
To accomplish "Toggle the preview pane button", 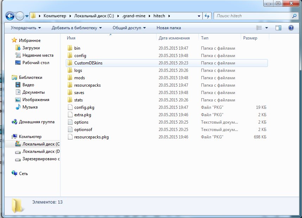I will coord(278,28).
